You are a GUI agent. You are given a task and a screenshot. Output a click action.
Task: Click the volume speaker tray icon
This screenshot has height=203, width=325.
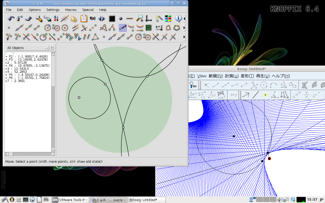pos(280,200)
